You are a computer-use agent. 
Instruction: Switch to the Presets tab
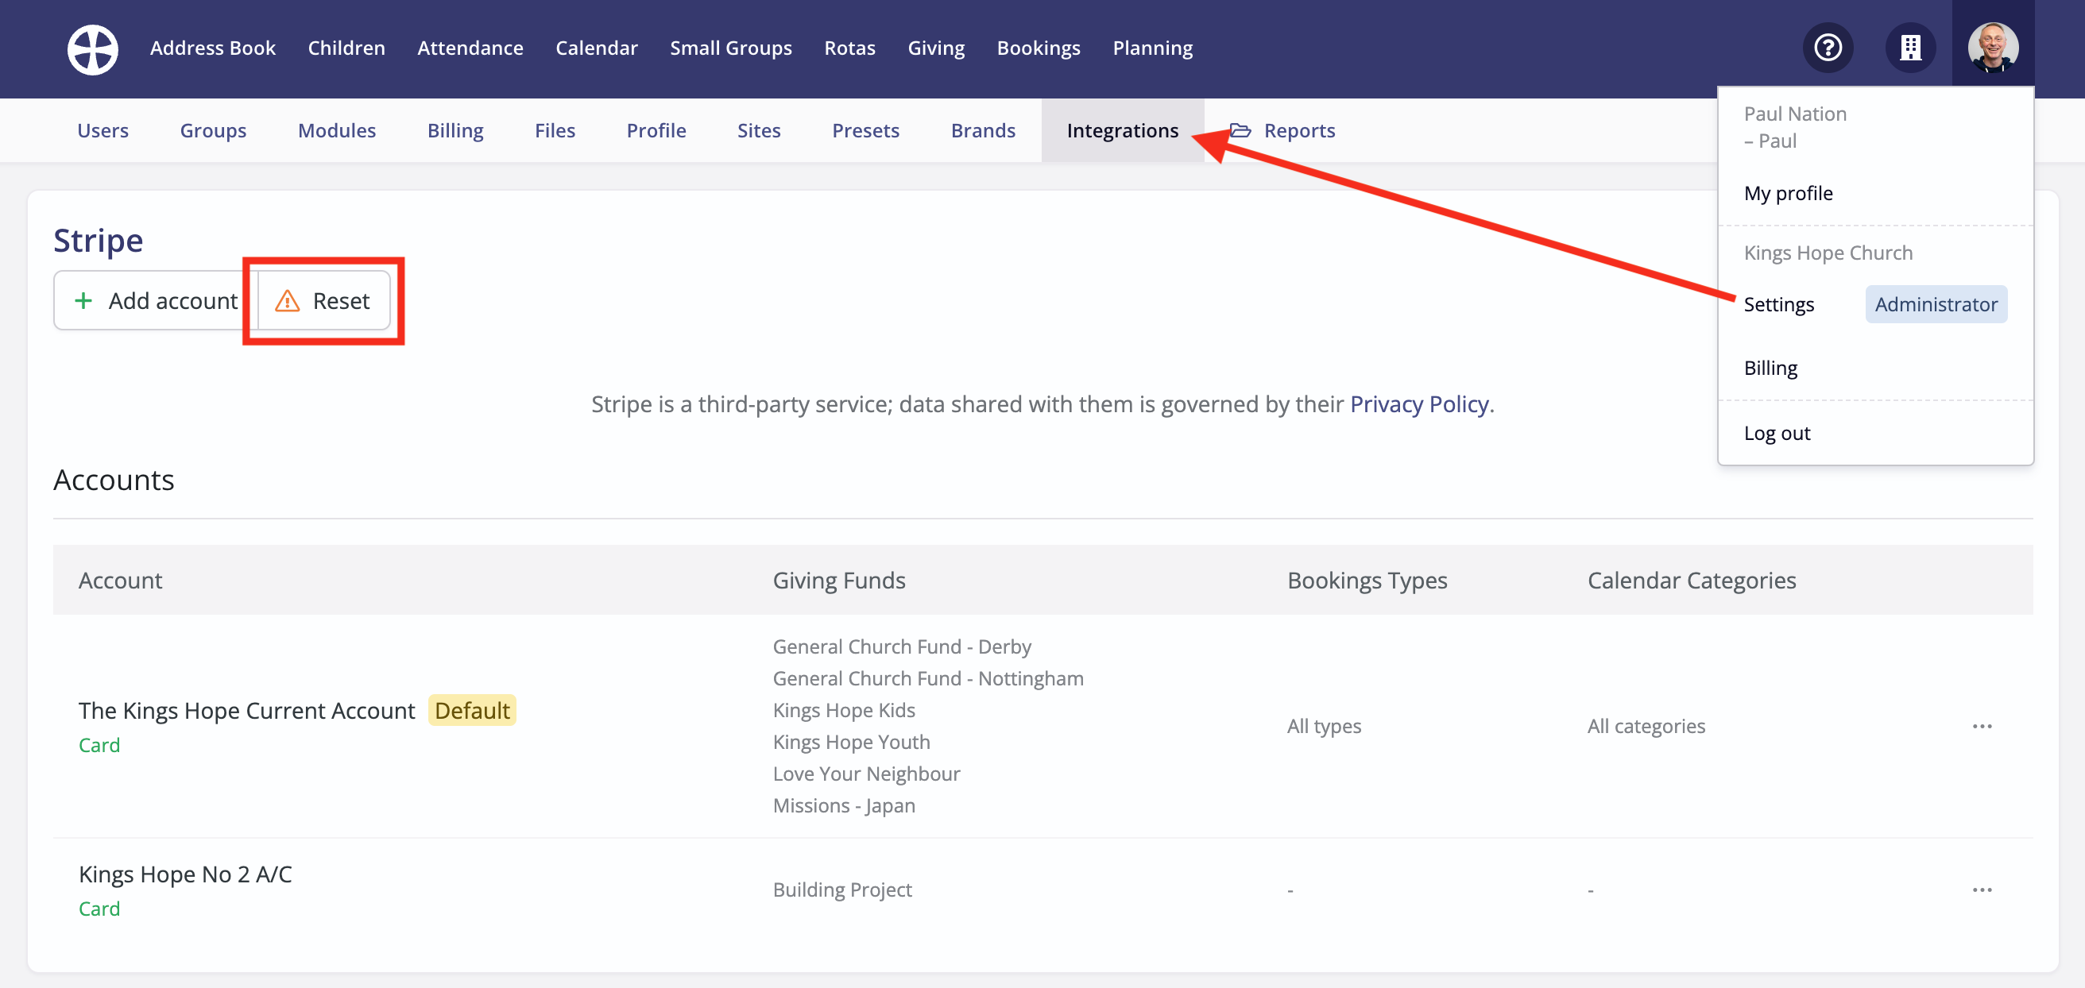865,130
